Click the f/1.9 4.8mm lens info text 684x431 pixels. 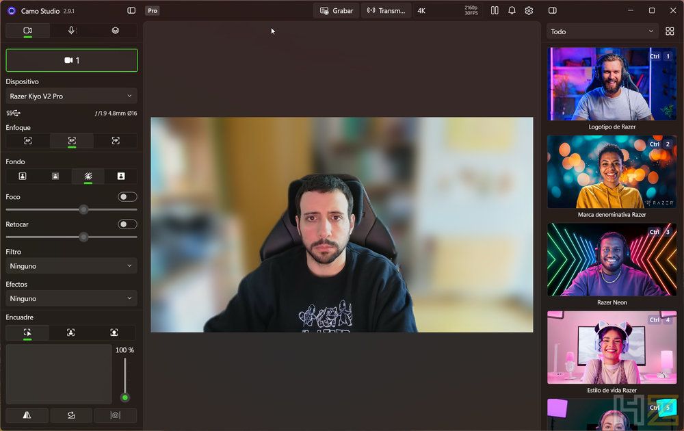point(116,113)
